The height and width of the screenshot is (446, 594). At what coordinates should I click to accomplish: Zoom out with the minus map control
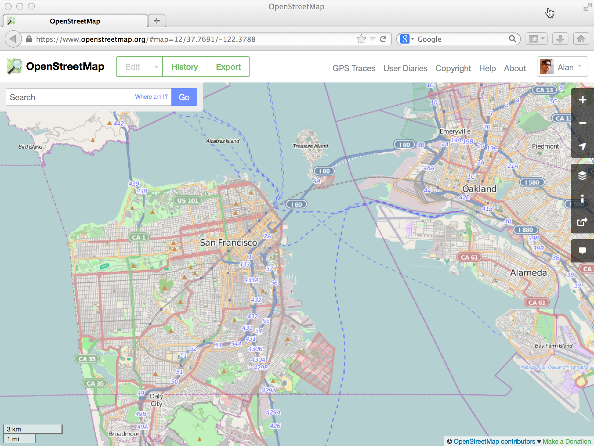tap(582, 123)
